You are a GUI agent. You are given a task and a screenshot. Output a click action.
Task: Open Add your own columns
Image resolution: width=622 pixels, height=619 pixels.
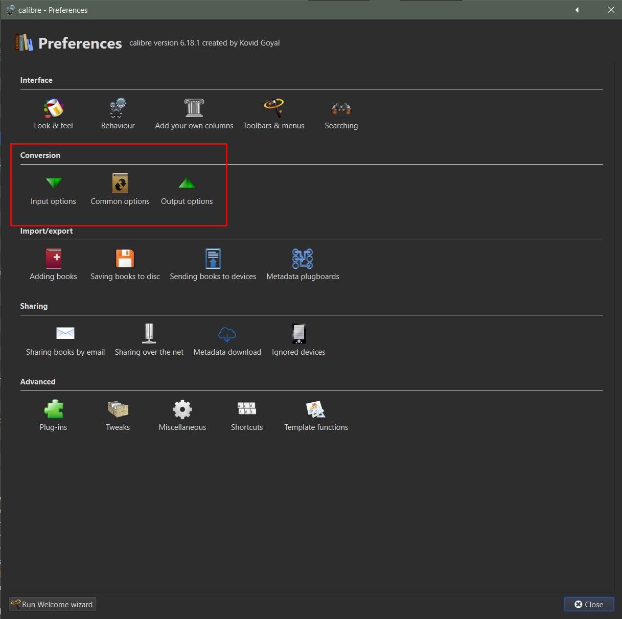click(x=194, y=114)
